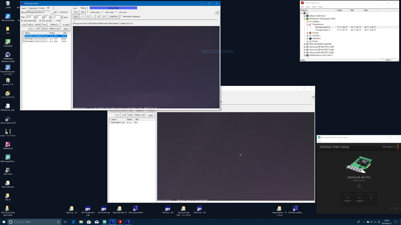Screen dimensions: 401x225
Task: Expand the NVIDIA GeForce GTX 1050 Ti node
Action: click(x=305, y=55)
